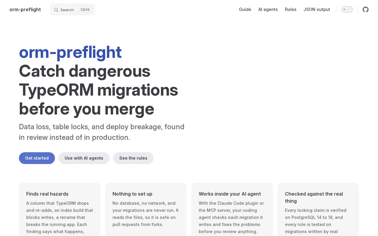Click the 'Finds real hazards' card title
Screen dimensions: 378x236
pos(47,194)
